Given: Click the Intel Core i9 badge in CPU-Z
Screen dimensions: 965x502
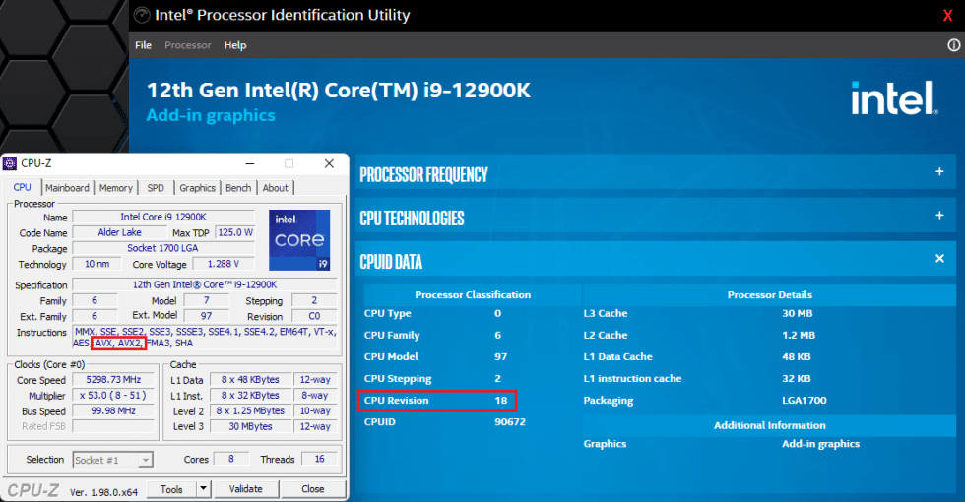Looking at the screenshot, I should (x=299, y=239).
